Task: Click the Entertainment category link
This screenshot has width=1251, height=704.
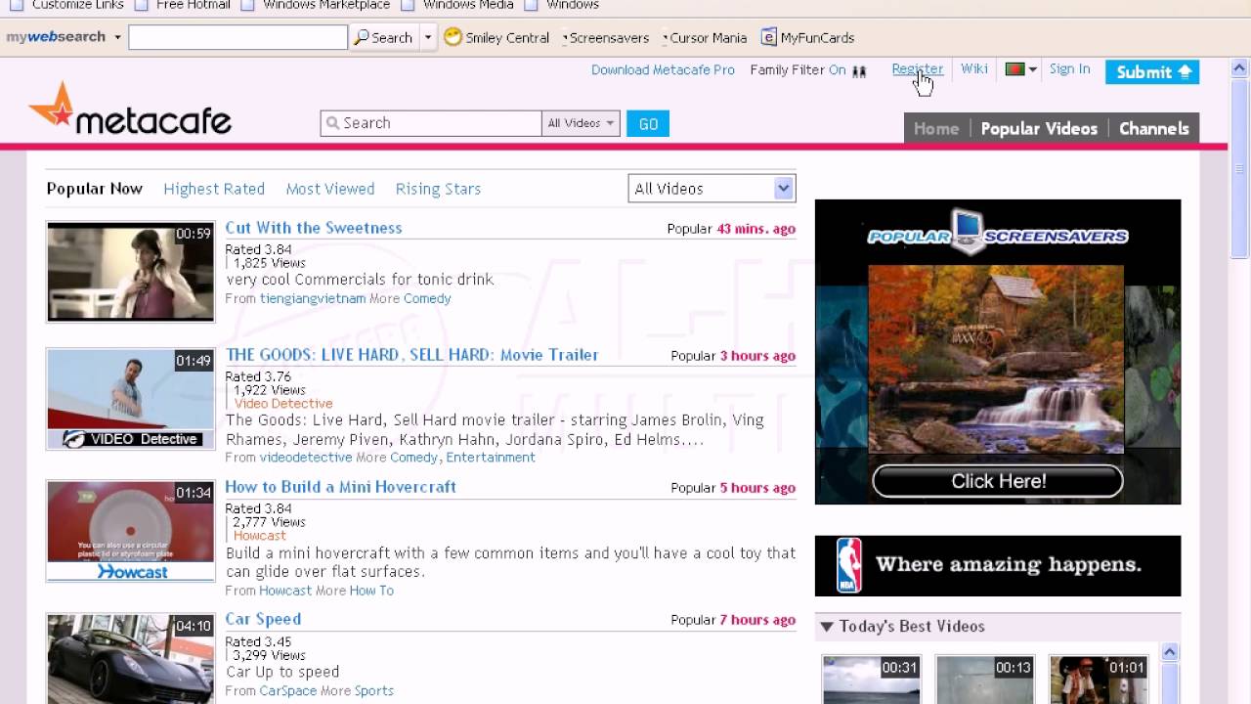Action: tap(491, 458)
